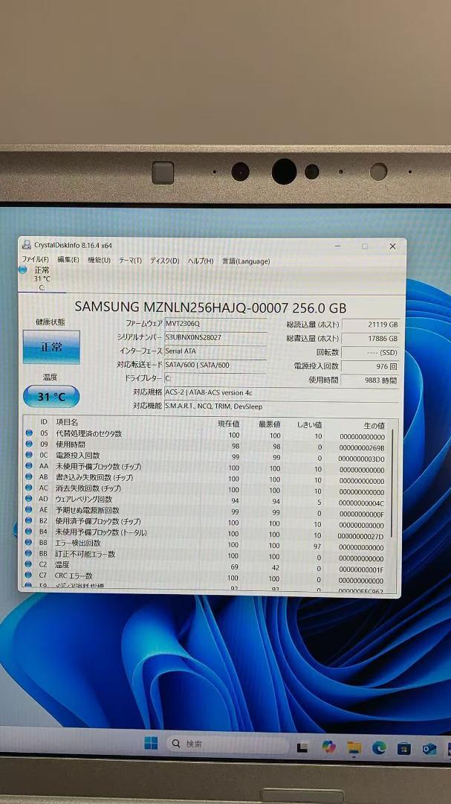Viewport: 451px width, 804px height.
Task: Click the 対応機能 field S.M.A.R.T., NCQ
Action: pos(281,406)
